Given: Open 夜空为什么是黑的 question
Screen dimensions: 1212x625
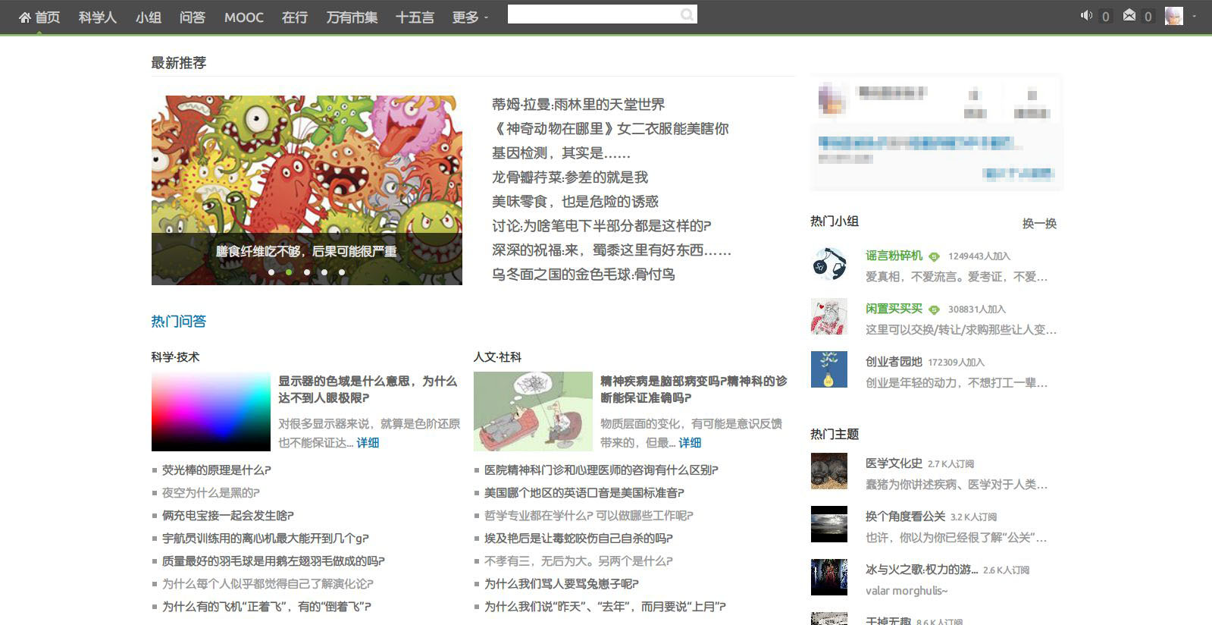Looking at the screenshot, I should (x=211, y=493).
